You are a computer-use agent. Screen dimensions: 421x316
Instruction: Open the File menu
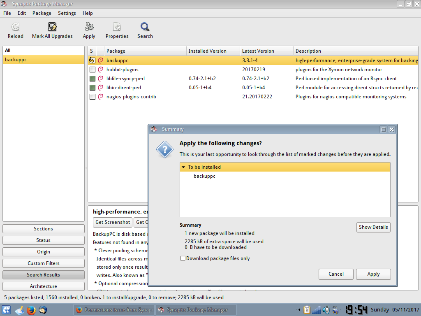(x=7, y=13)
